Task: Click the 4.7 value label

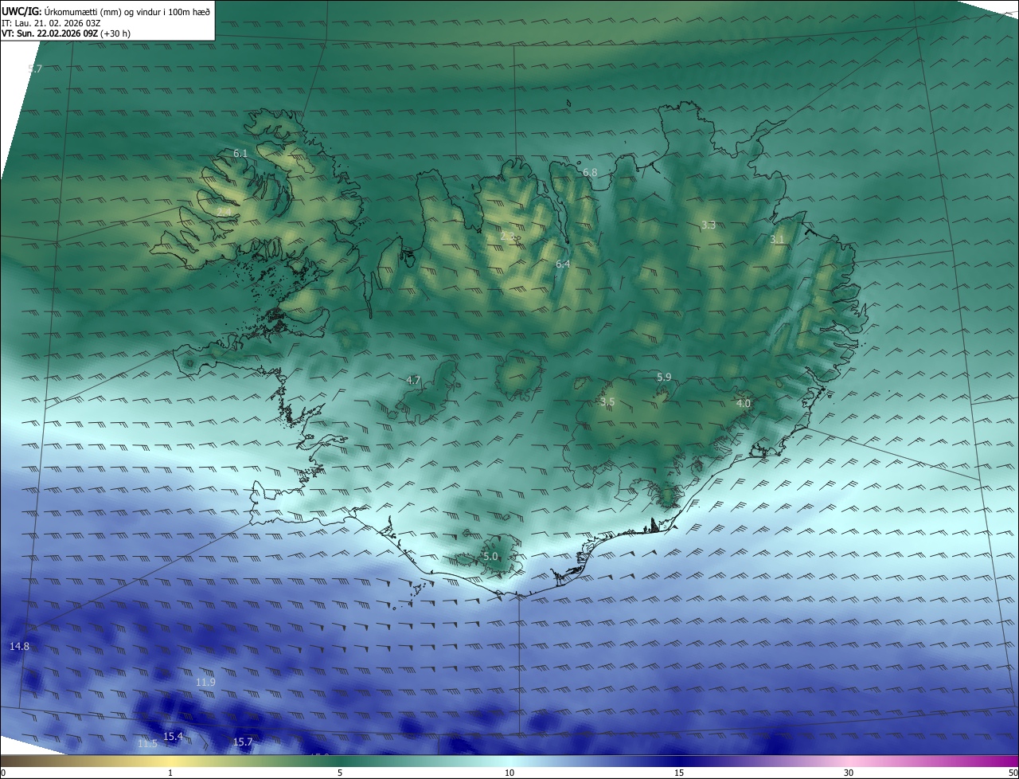Action: click(x=413, y=380)
